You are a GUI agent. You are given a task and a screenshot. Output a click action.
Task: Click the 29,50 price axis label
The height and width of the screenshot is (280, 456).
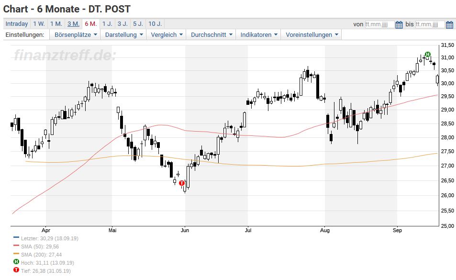447,96
